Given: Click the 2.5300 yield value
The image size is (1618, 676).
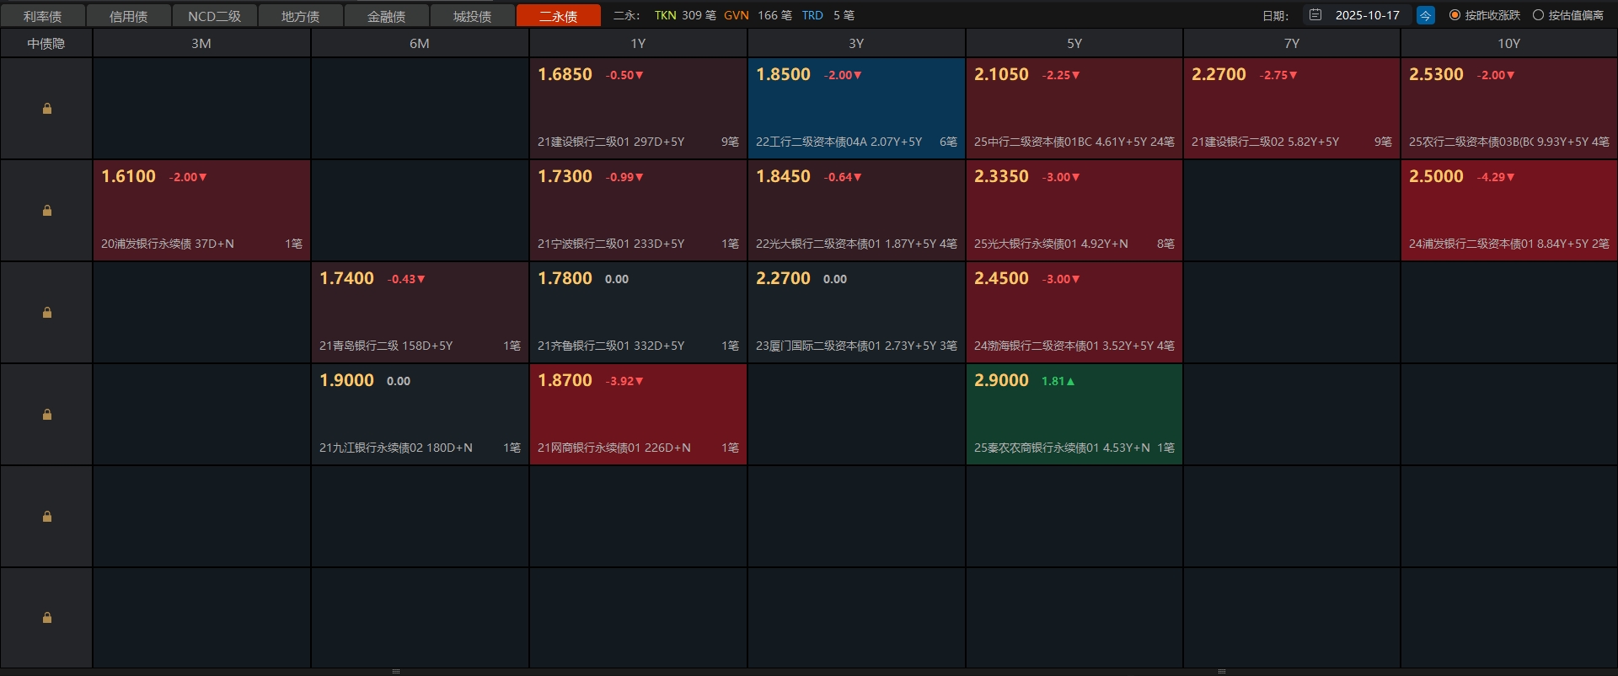Looking at the screenshot, I should pyautogui.click(x=1436, y=74).
